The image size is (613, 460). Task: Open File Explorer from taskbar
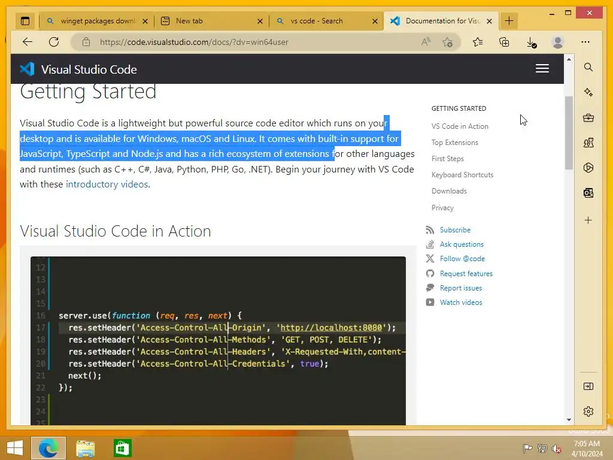tap(85, 448)
